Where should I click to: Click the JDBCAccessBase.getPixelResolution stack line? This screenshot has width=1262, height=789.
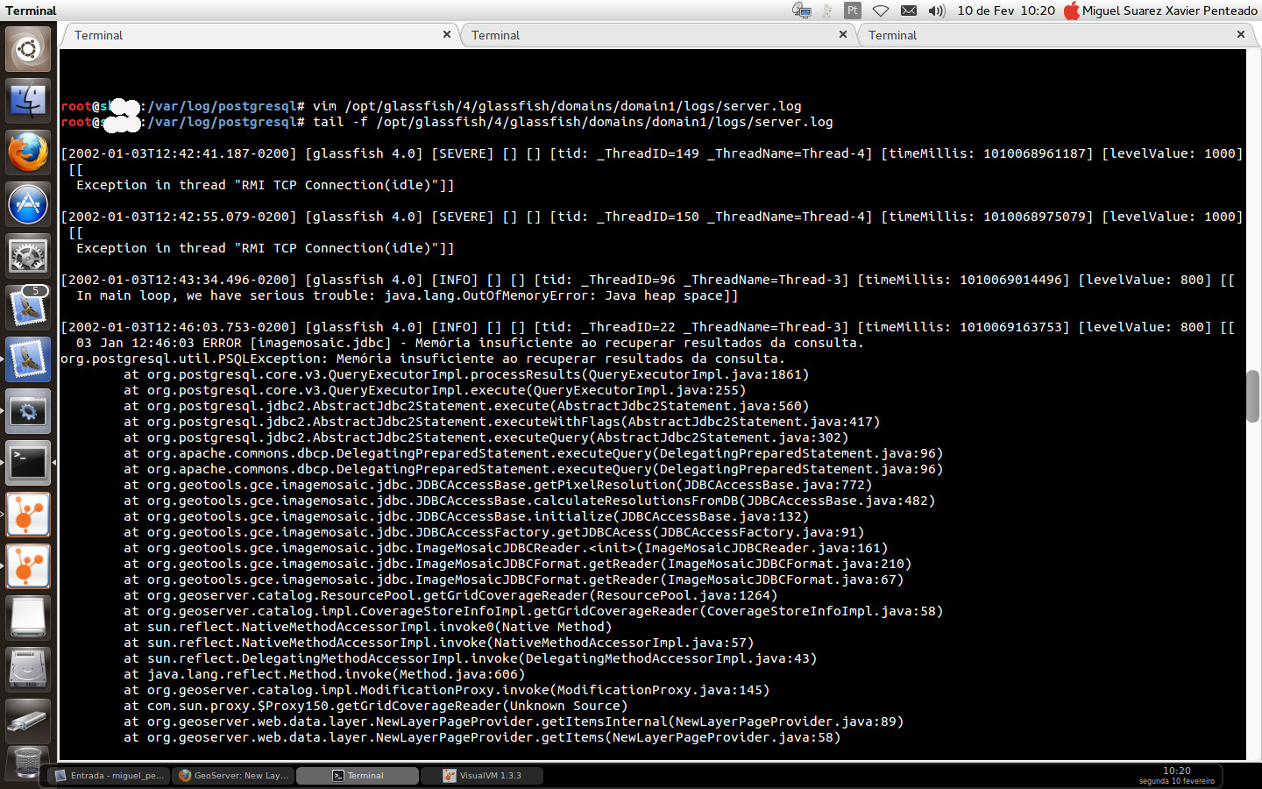click(498, 485)
